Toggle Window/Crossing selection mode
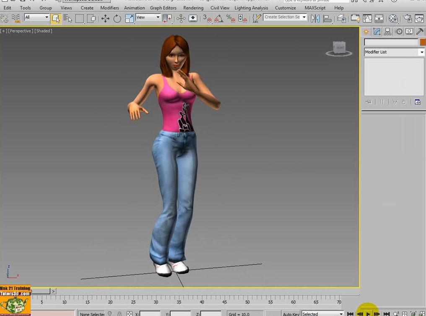The height and width of the screenshot is (316, 426). pos(91,19)
